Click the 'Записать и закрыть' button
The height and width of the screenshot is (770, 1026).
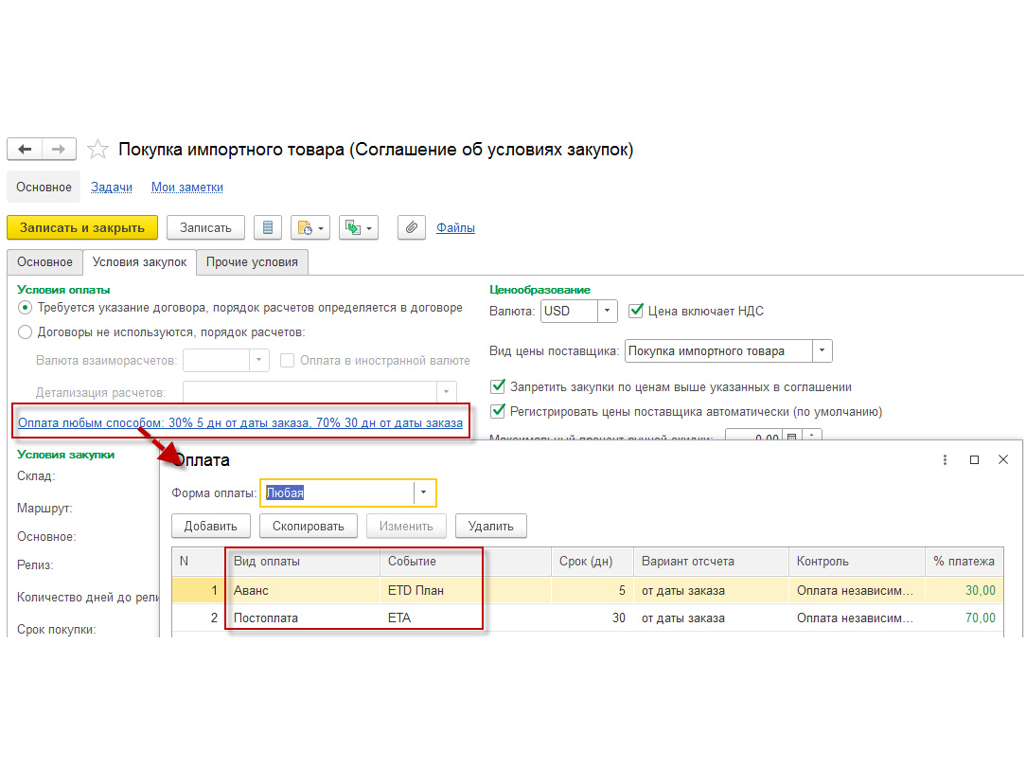tap(82, 227)
